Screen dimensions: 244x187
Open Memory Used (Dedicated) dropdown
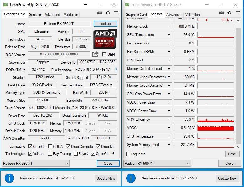pos(169,77)
